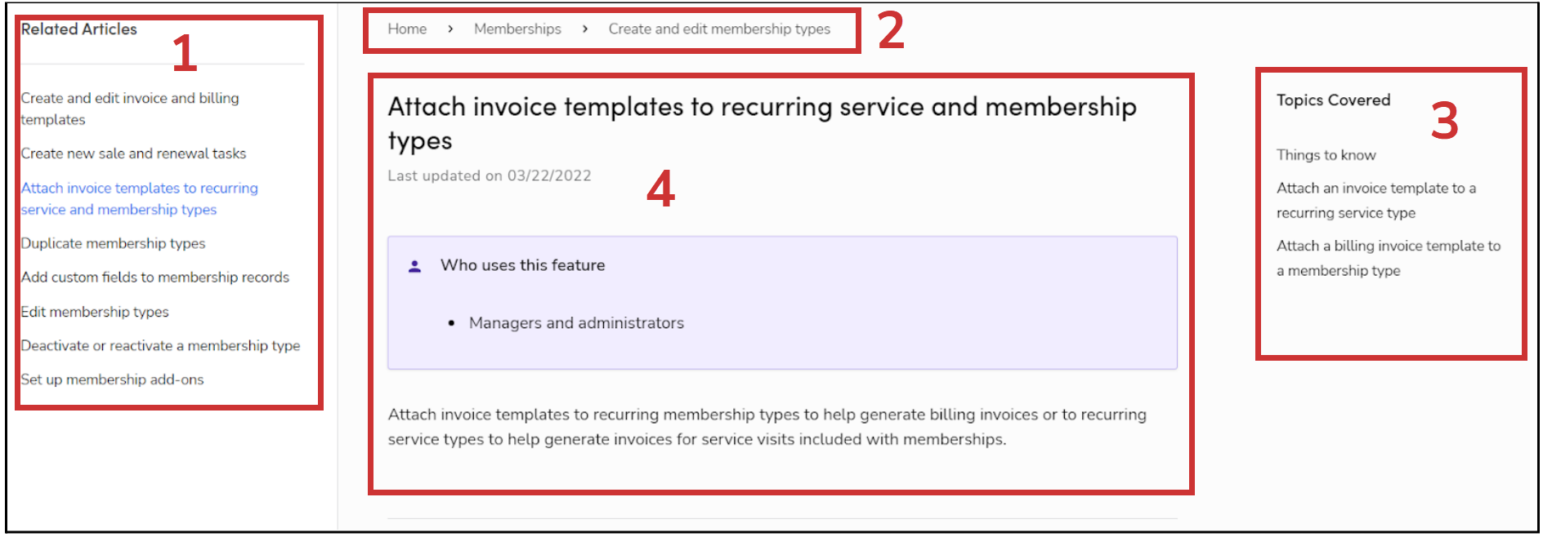Click the Topics Covered heading

[x=1332, y=100]
